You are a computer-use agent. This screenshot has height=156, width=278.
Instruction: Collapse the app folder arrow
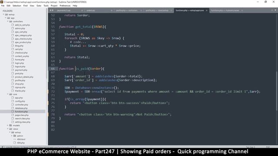point(6,18)
